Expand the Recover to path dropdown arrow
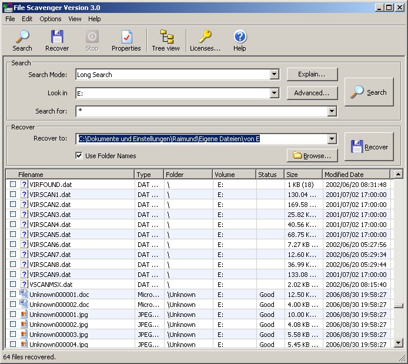This screenshot has height=364, width=408. click(332, 139)
